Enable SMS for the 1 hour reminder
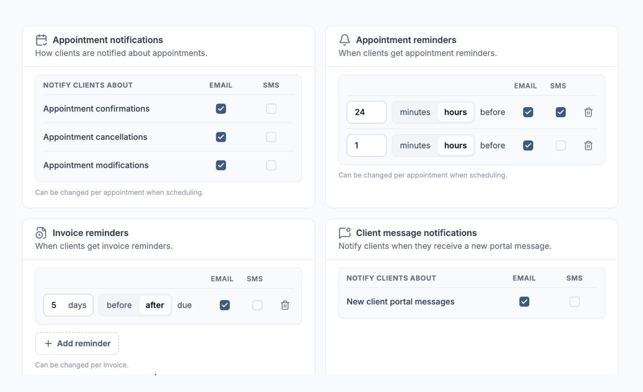The image size is (643, 392). coord(561,145)
